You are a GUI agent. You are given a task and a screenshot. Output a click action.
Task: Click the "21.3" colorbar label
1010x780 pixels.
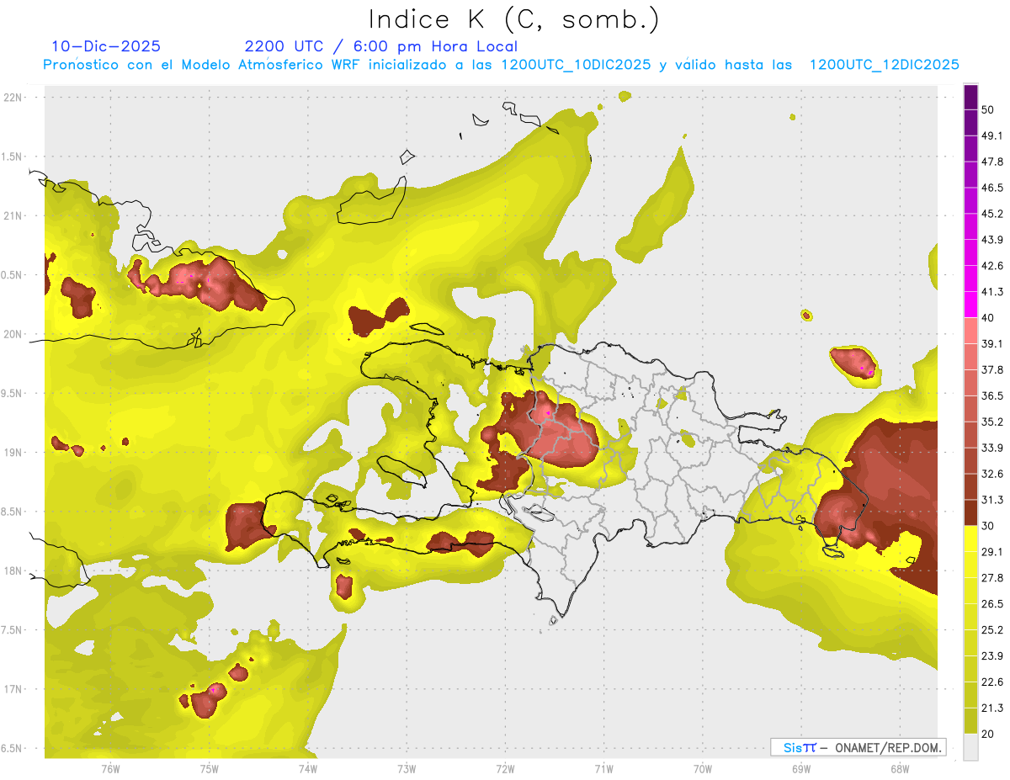(x=992, y=708)
